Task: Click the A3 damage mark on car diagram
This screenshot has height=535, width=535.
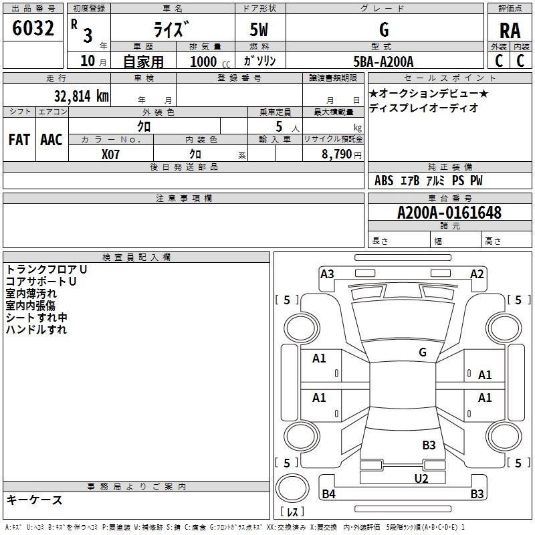Action: (x=327, y=274)
